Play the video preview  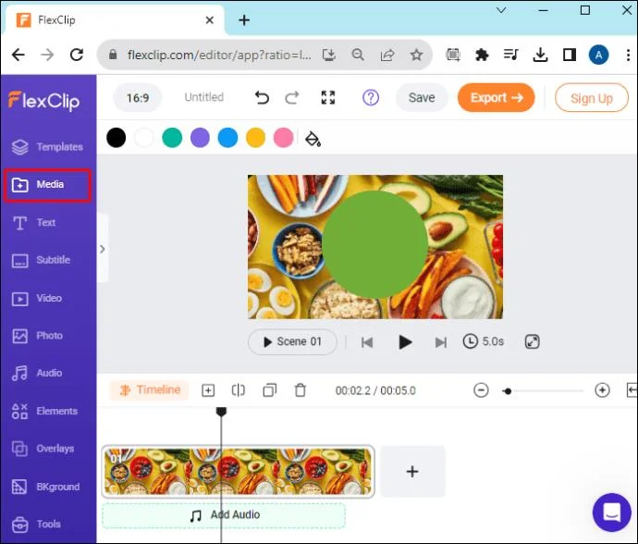[405, 342]
